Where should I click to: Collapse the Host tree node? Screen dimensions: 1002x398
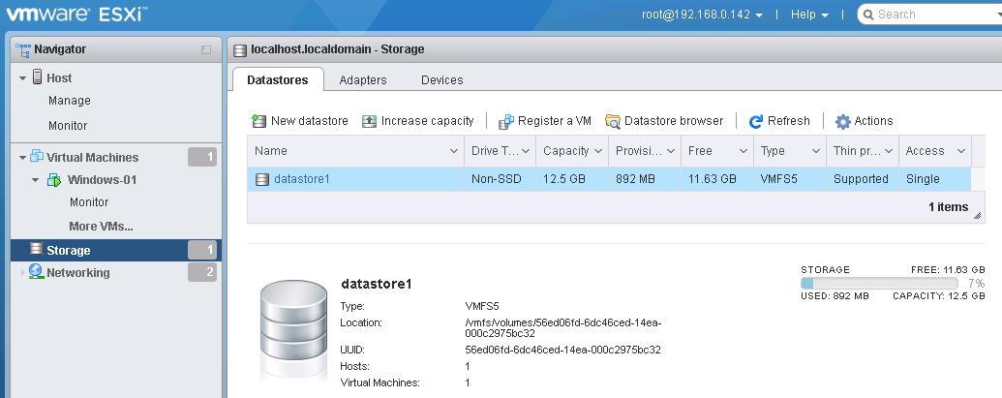(x=22, y=77)
